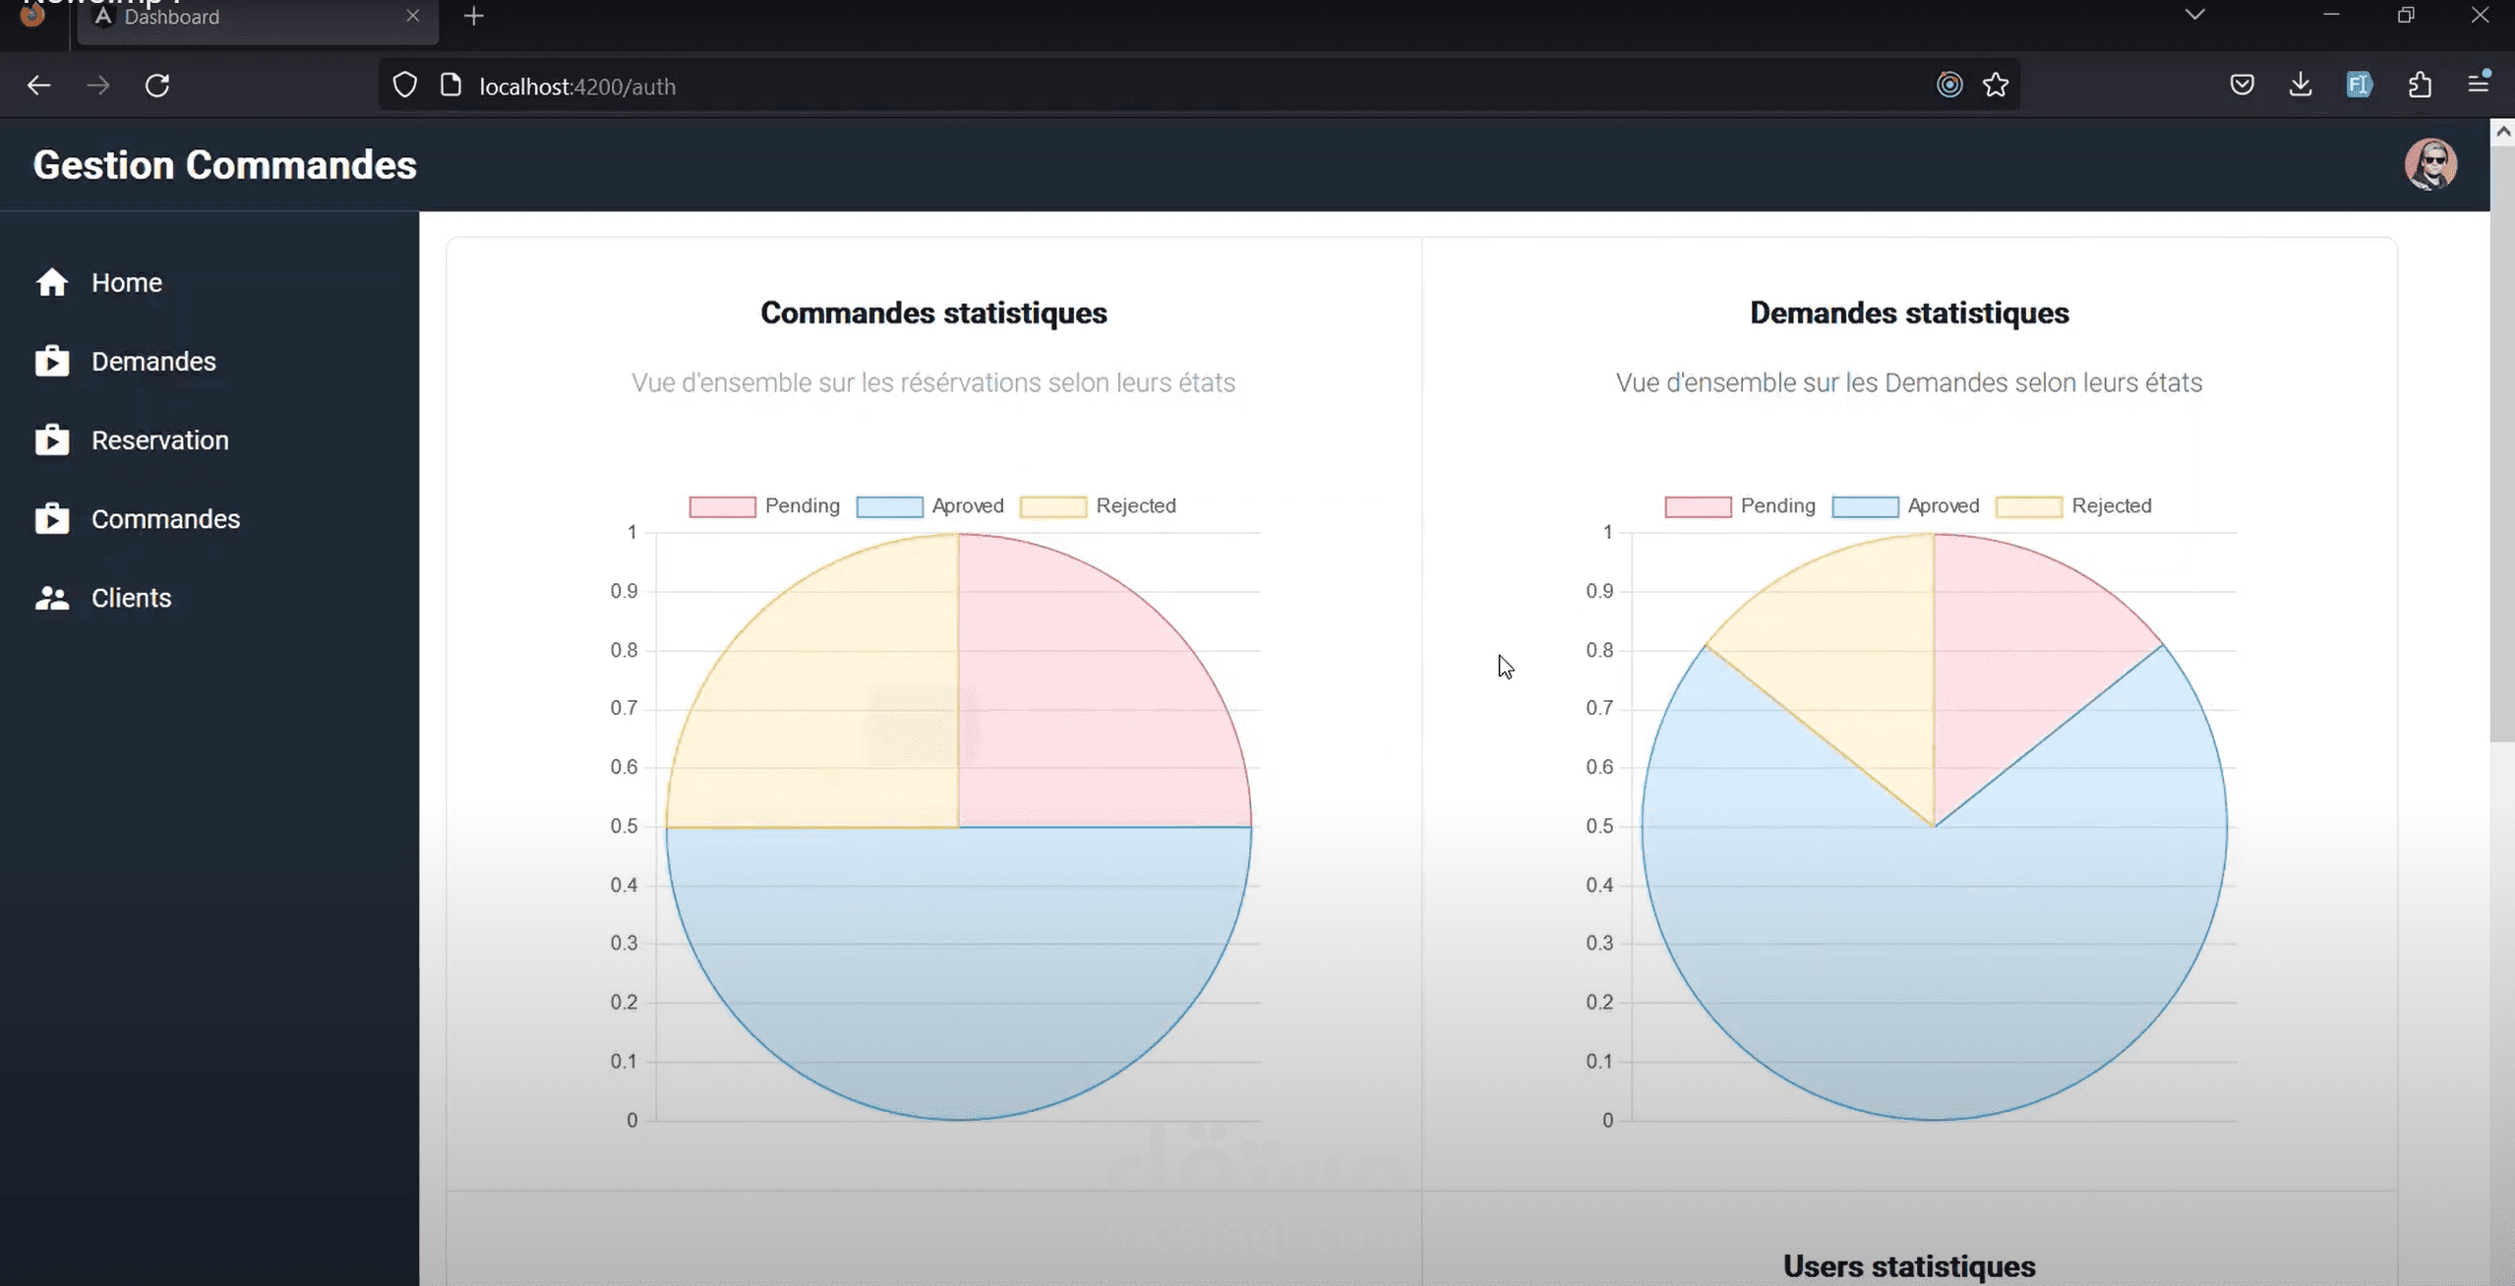Toggle Rejected in Commandes chart legend
The image size is (2515, 1286).
pyautogui.click(x=1098, y=506)
